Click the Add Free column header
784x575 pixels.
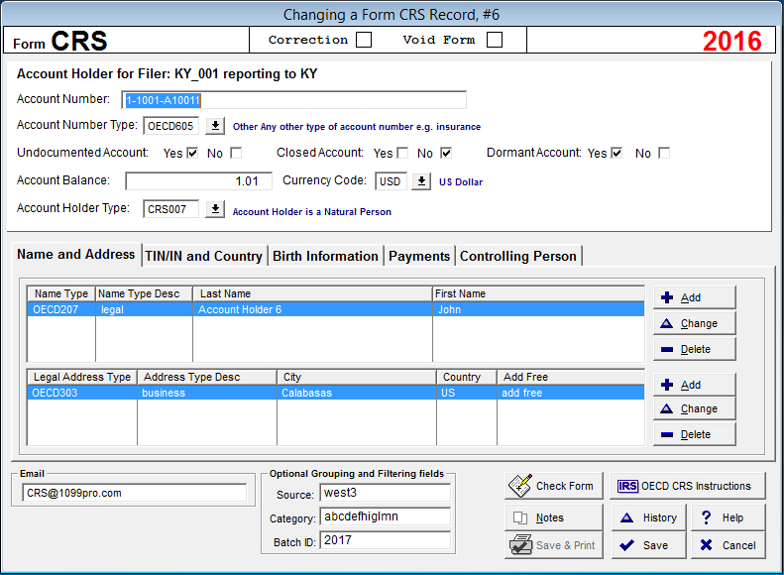[571, 377]
